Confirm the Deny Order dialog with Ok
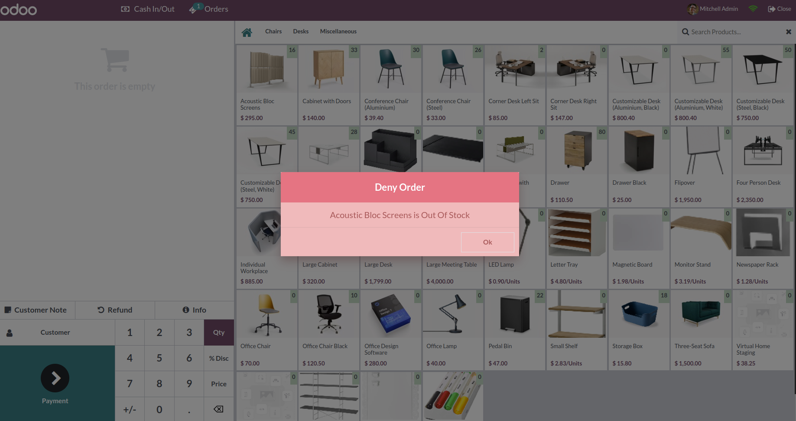 487,242
